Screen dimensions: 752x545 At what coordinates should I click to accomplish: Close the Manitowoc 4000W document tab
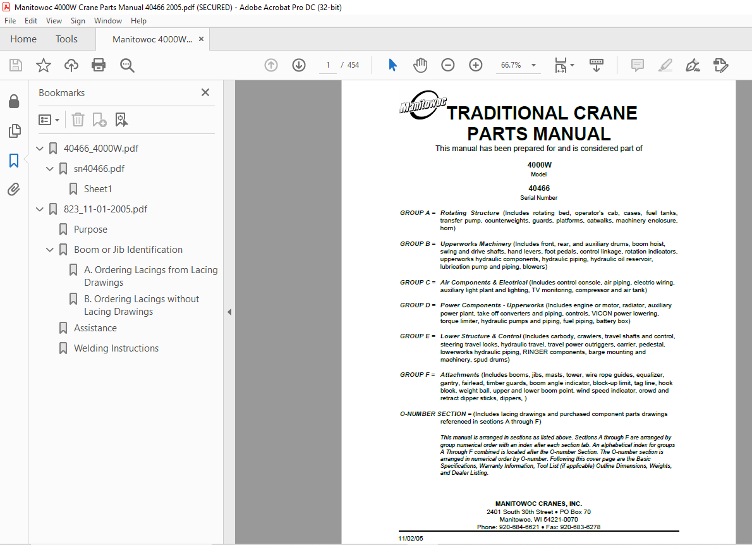point(202,39)
